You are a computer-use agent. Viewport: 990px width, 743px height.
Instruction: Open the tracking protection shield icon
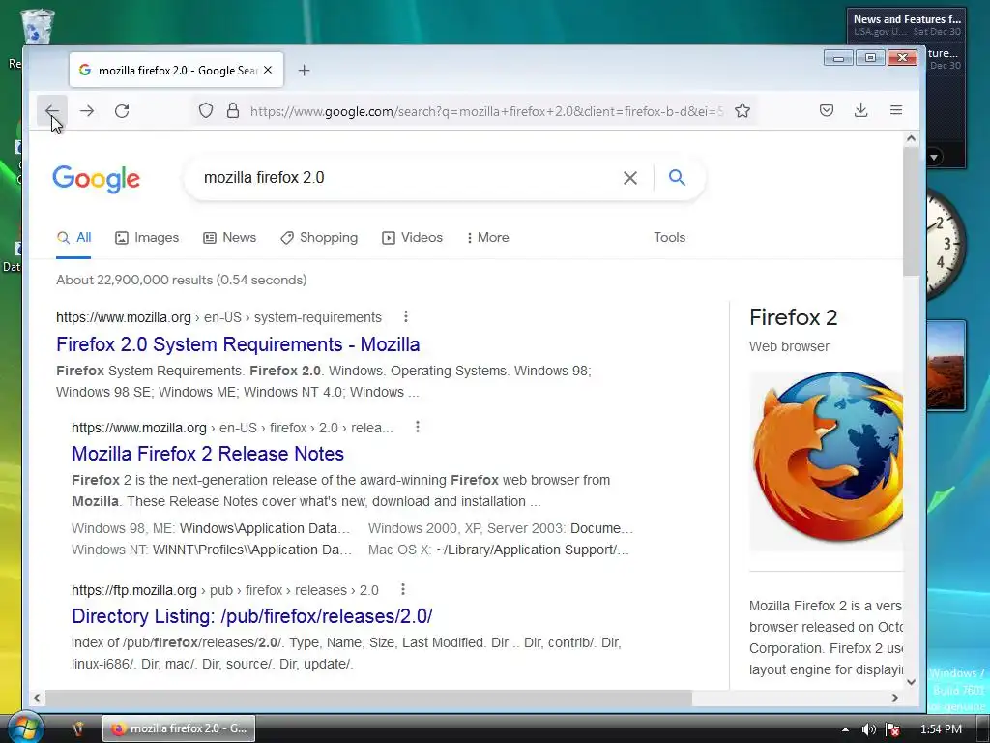coord(206,111)
